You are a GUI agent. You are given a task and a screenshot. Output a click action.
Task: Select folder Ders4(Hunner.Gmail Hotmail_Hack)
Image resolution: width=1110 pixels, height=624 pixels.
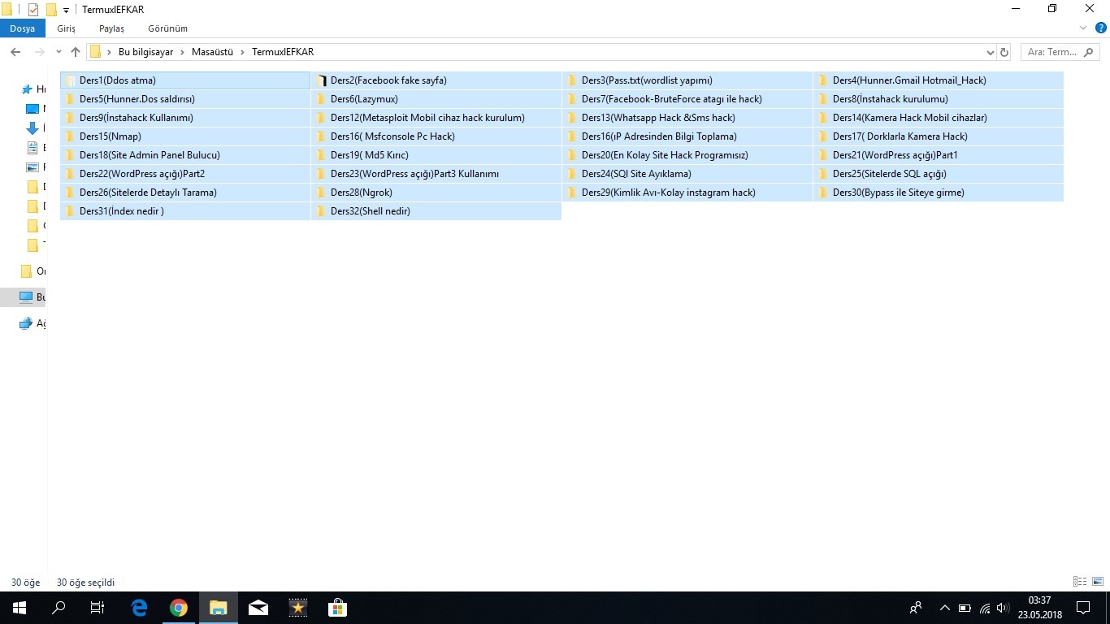[939, 80]
